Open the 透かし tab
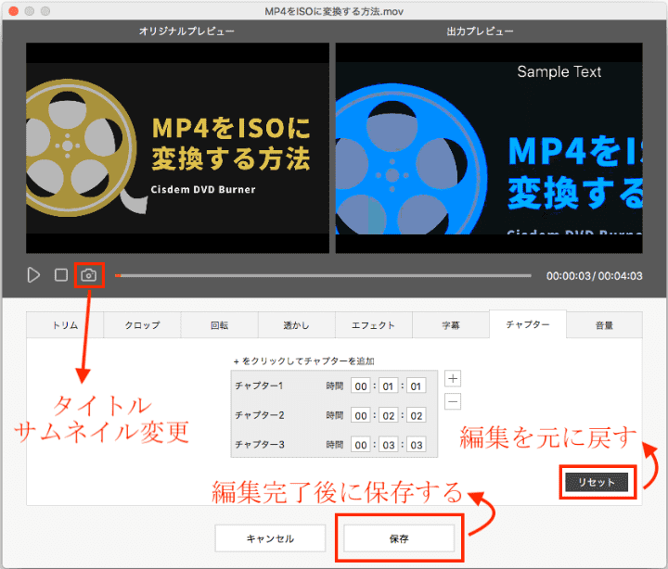This screenshot has width=668, height=569. pos(297,325)
